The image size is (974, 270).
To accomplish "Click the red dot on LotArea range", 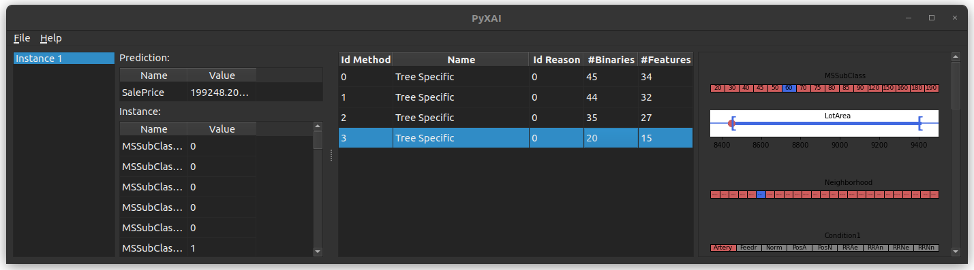I will coord(731,123).
